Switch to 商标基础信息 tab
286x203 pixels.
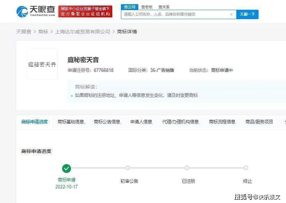tap(71, 122)
